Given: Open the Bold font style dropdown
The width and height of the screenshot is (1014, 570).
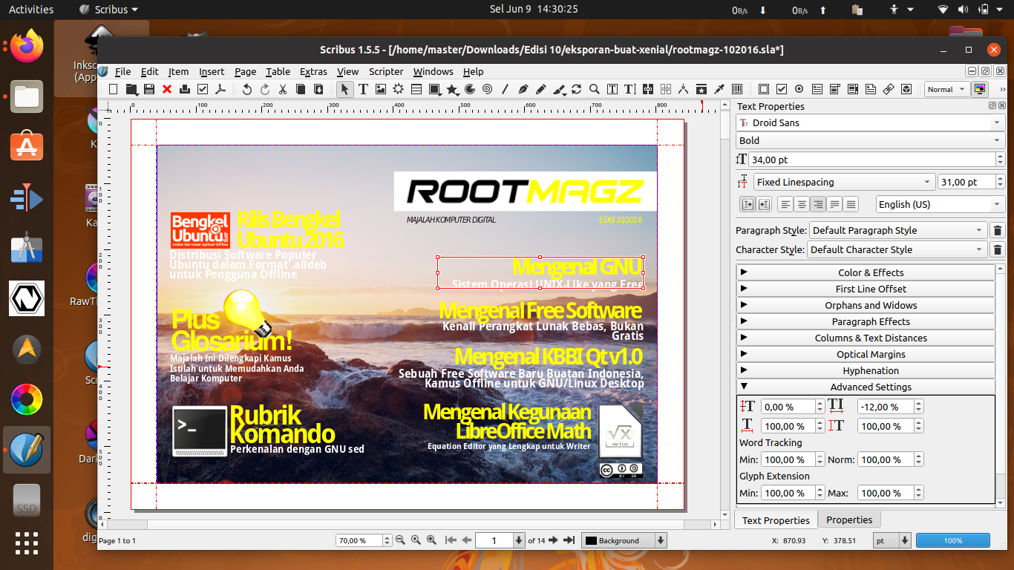Looking at the screenshot, I should pyautogui.click(x=870, y=140).
